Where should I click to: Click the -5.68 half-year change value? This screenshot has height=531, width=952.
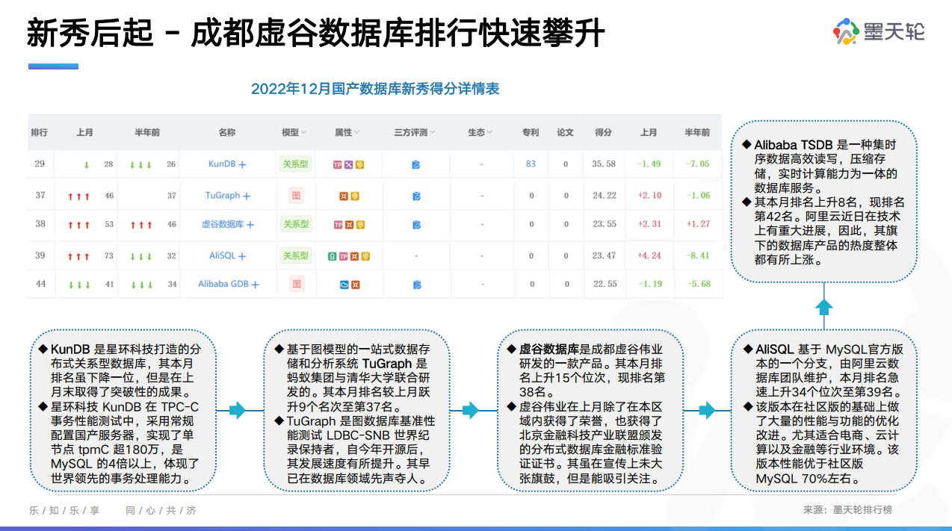[698, 284]
